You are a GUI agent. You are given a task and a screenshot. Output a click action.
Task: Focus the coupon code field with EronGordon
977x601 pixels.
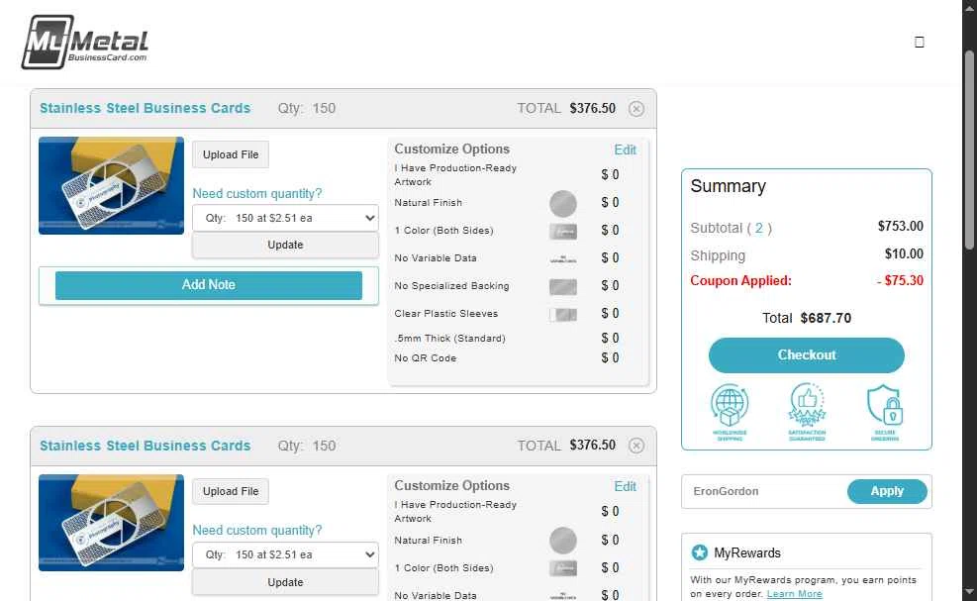pos(764,491)
